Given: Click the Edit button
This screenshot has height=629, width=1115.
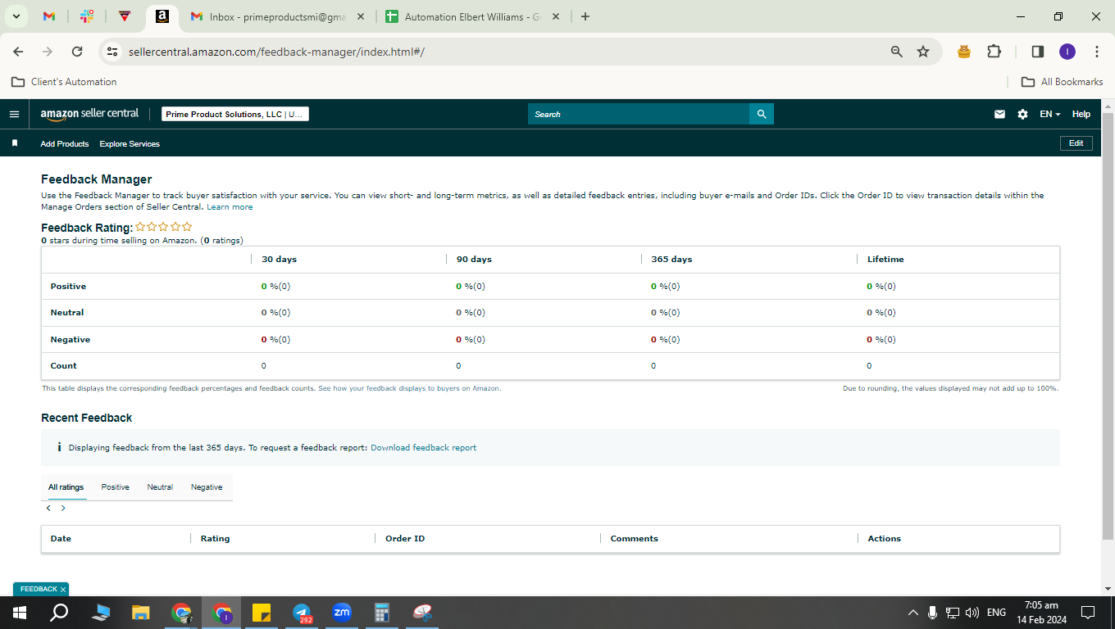Looking at the screenshot, I should (x=1076, y=143).
